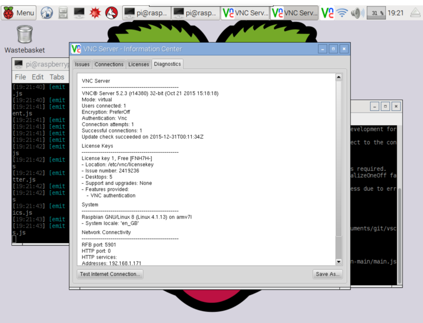Click 'Encryption: PreferOff' line

click(x=106, y=112)
